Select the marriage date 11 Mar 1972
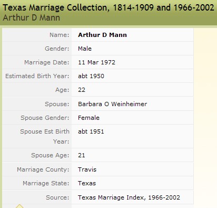 (x=96, y=62)
